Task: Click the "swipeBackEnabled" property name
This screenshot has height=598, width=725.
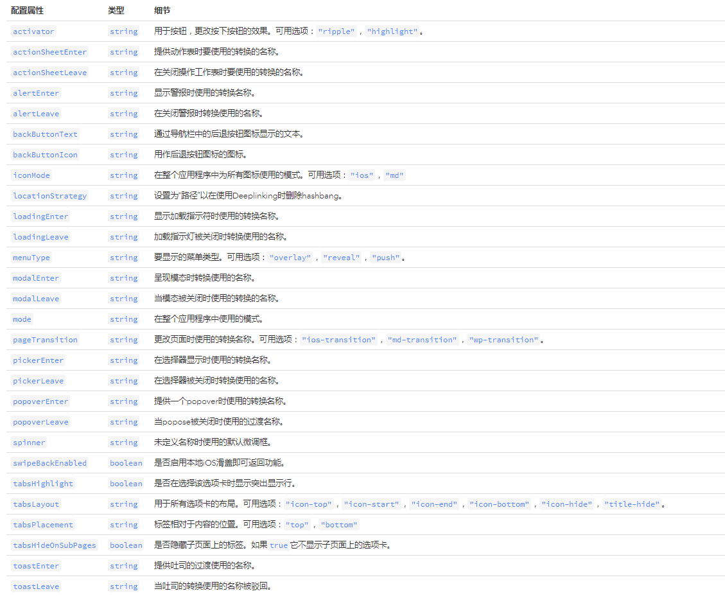Action: (50, 463)
